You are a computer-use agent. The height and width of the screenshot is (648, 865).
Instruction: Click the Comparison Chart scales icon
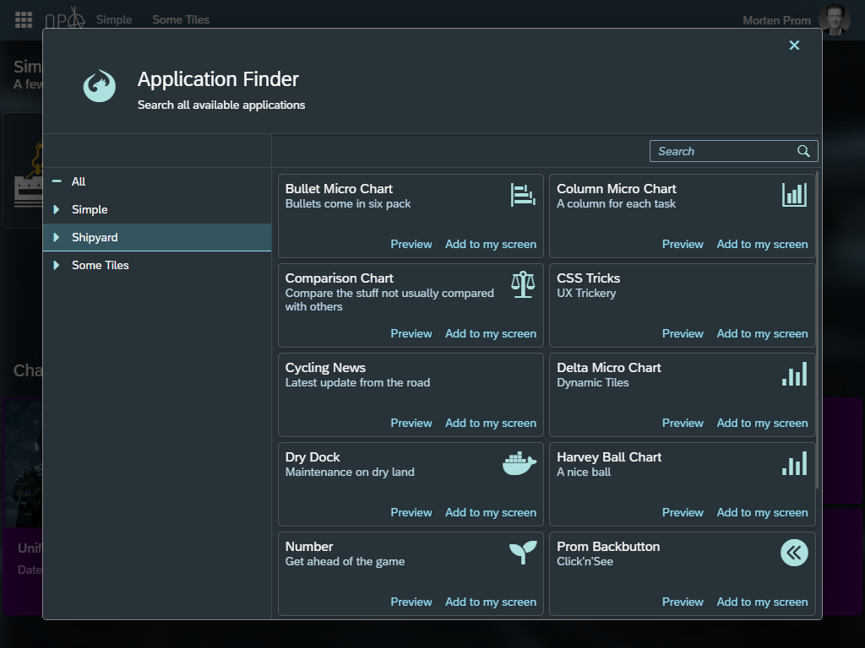point(523,284)
